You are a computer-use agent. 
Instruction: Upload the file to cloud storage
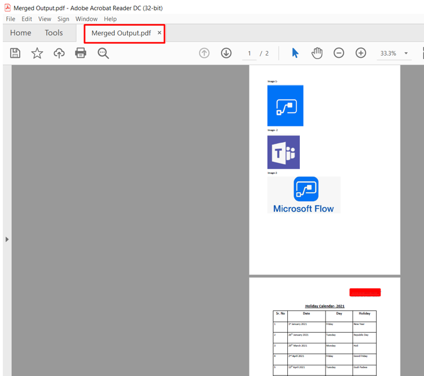pos(59,53)
